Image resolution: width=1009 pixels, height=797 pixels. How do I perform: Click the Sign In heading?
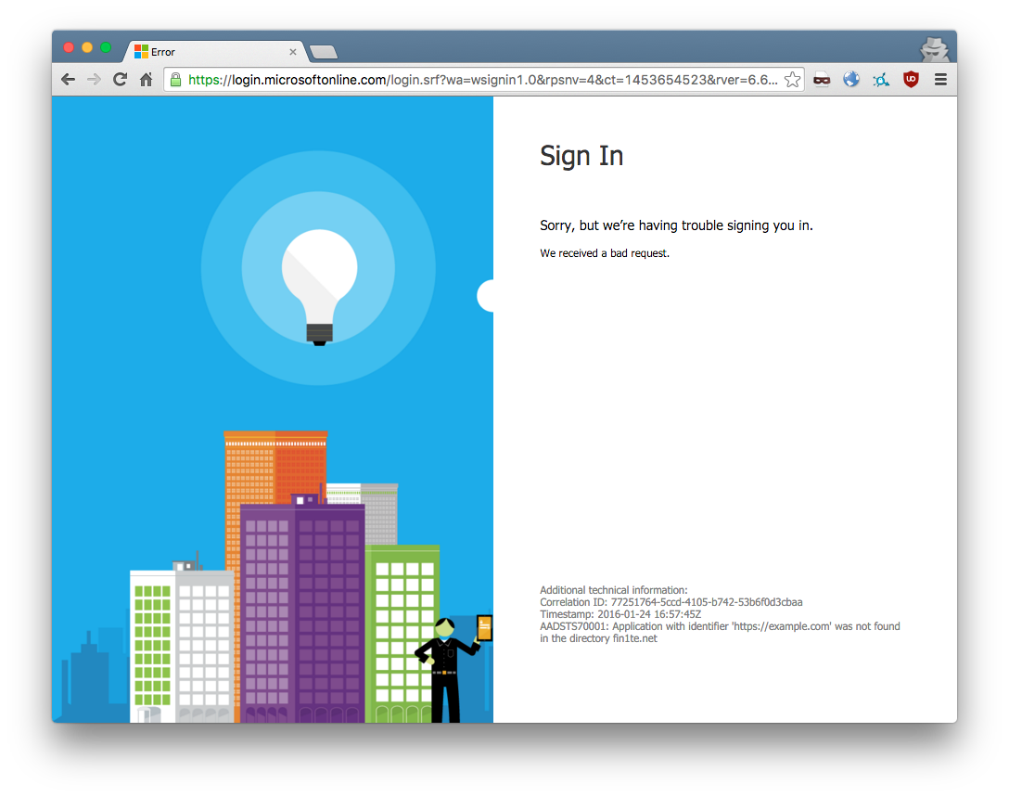581,156
